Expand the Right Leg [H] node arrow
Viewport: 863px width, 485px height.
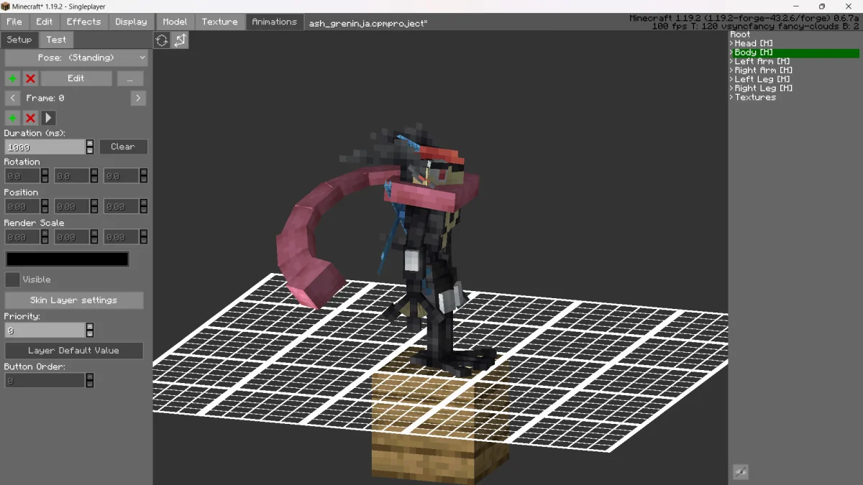click(x=731, y=88)
